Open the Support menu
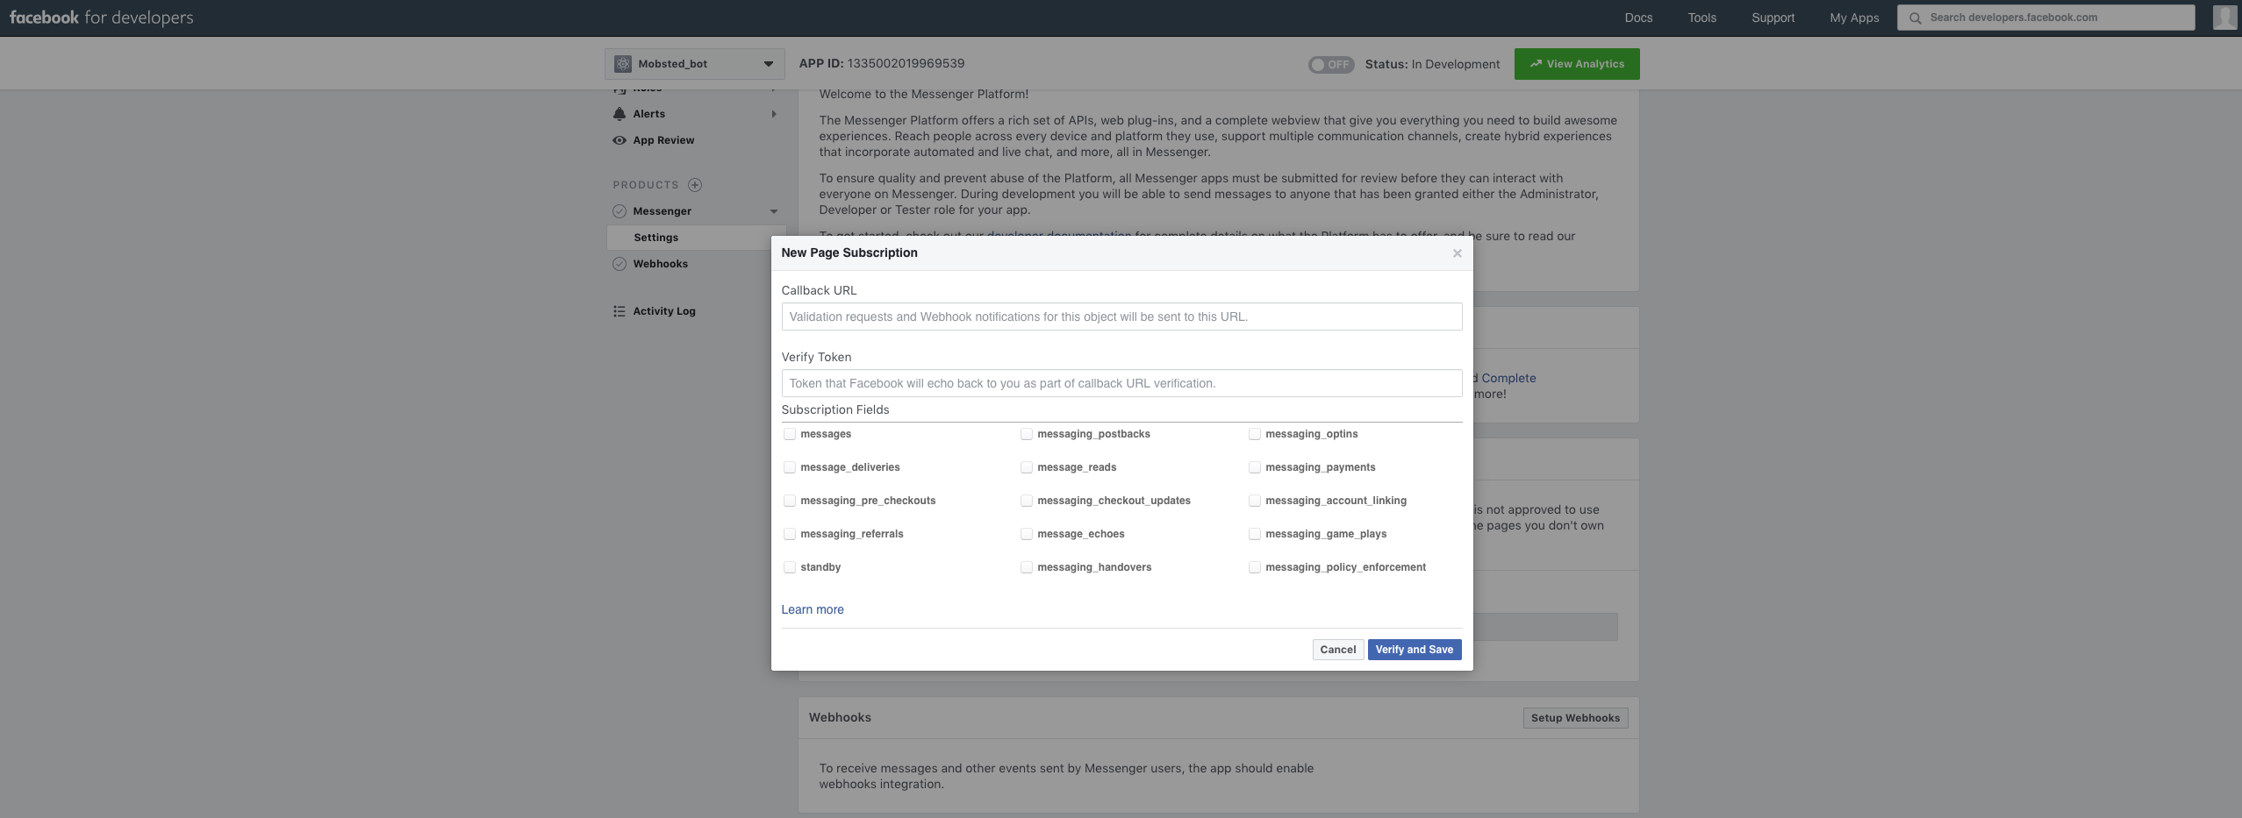This screenshot has width=2242, height=818. [1773, 18]
